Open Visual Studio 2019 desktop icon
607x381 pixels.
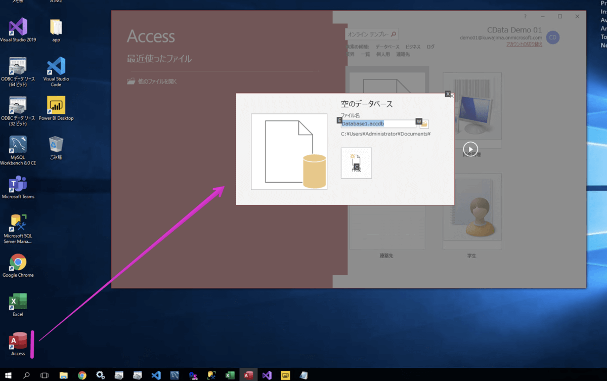[18, 30]
